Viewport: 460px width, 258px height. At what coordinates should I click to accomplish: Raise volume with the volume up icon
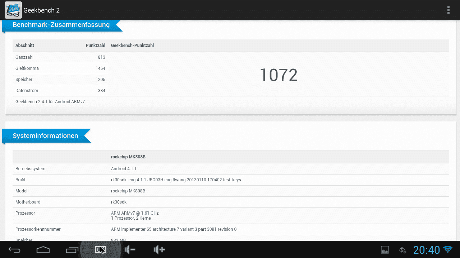coord(159,249)
